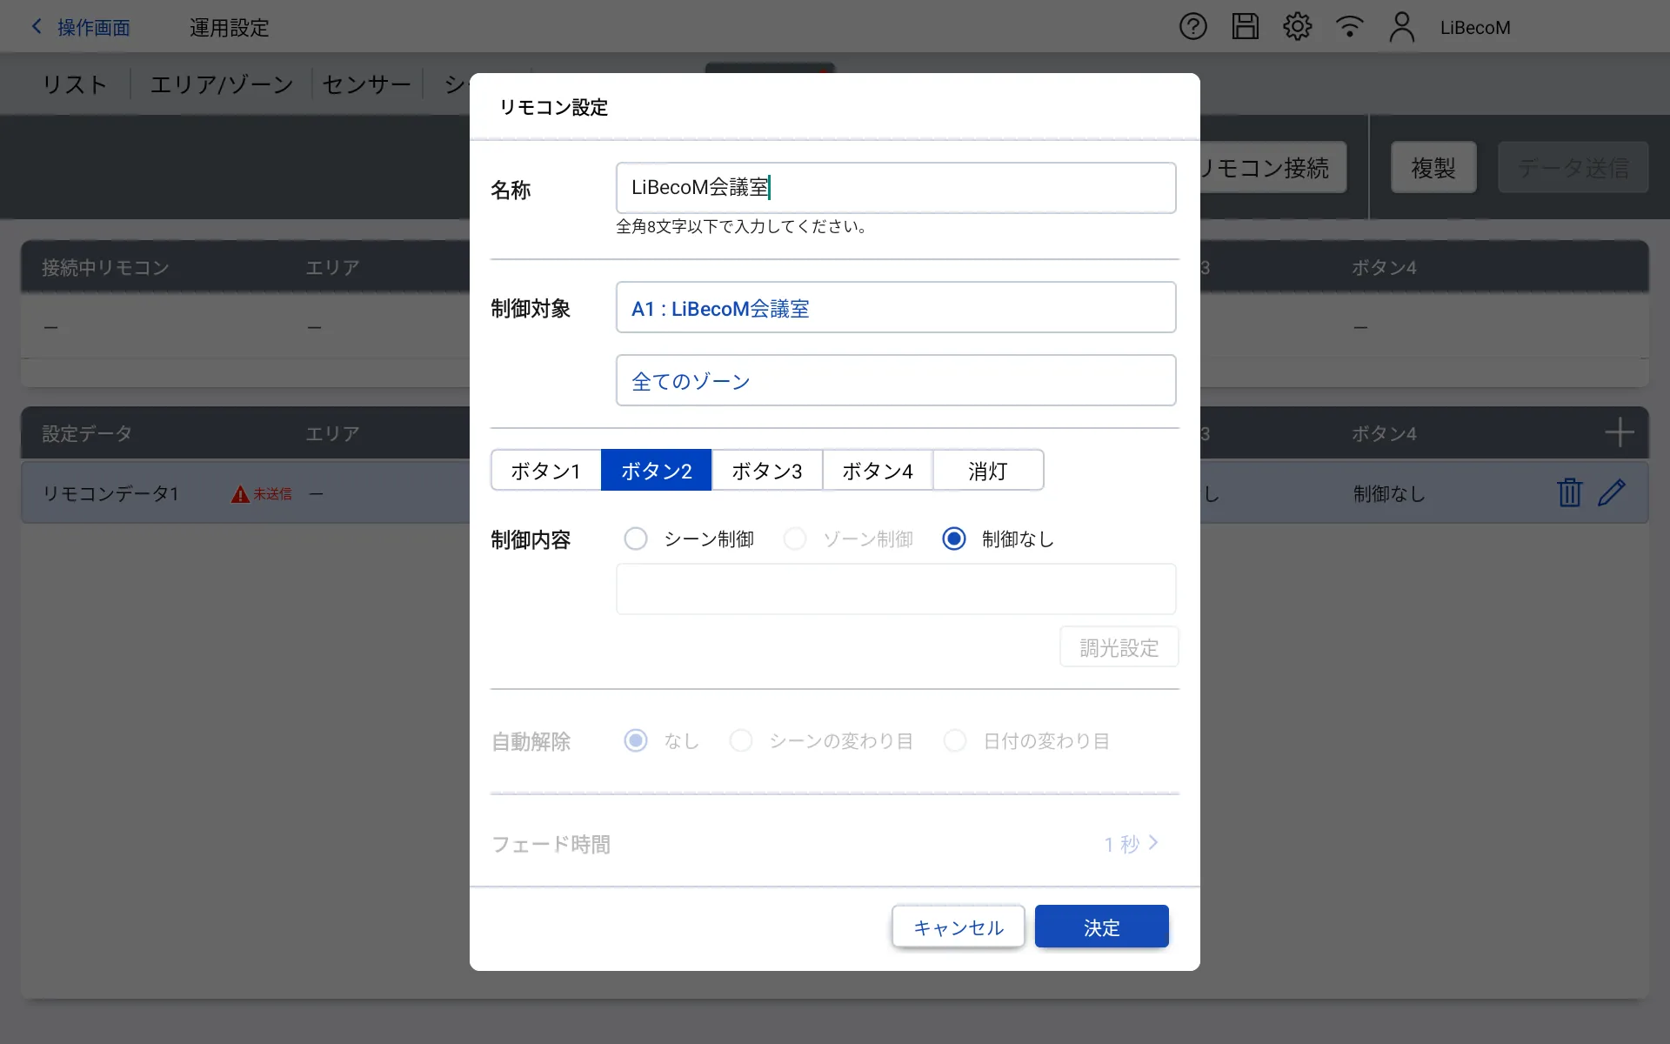This screenshot has height=1044, width=1670.
Task: Delete リモコンデータ1 with the trash icon
Action: (1569, 492)
